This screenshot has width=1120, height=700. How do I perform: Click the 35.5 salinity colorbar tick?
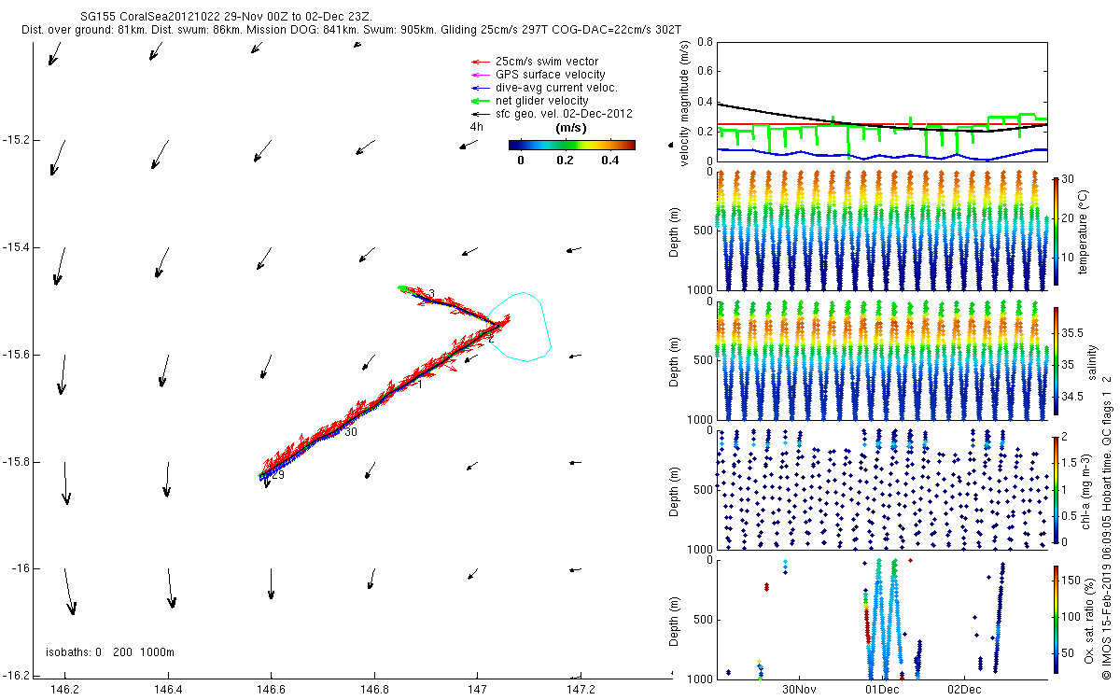tap(1072, 333)
